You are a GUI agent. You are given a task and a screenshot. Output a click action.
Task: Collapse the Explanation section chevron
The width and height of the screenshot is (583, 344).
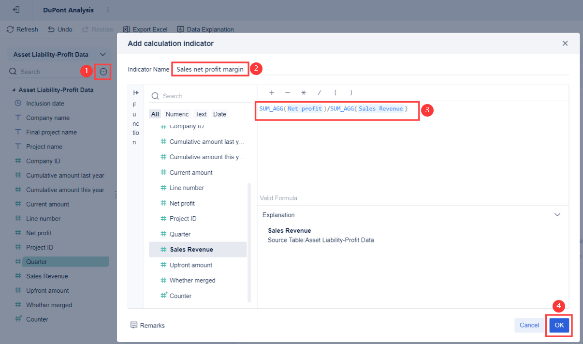(x=557, y=215)
